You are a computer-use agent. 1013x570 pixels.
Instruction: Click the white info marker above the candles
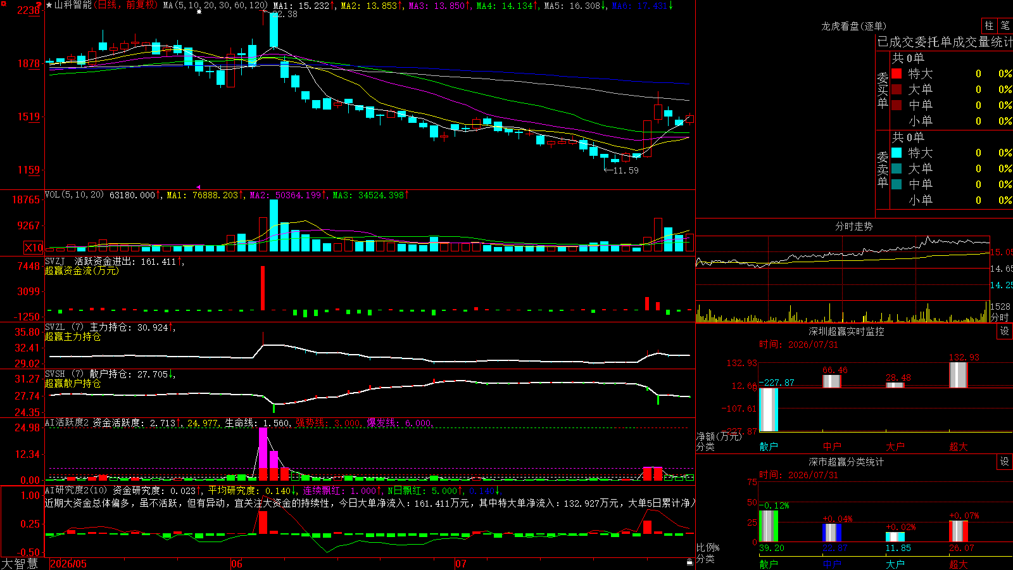199,12
